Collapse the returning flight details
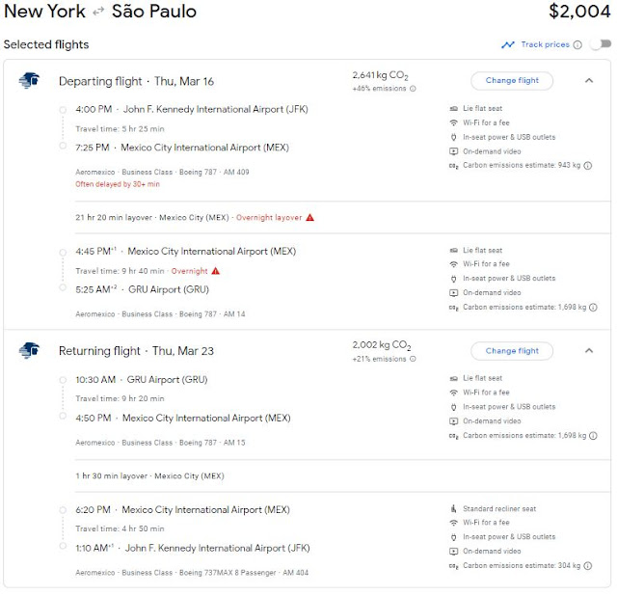Image resolution: width=617 pixels, height=596 pixels. pyautogui.click(x=589, y=351)
